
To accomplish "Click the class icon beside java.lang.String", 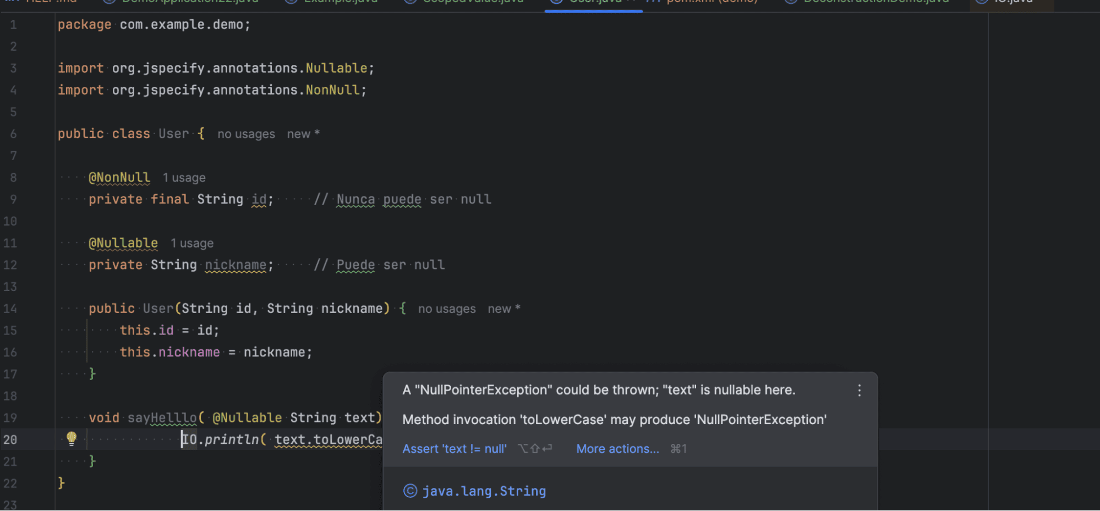I will [409, 490].
